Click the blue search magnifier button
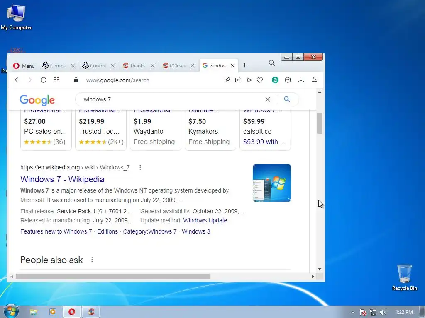The width and height of the screenshot is (425, 318). pos(287,99)
